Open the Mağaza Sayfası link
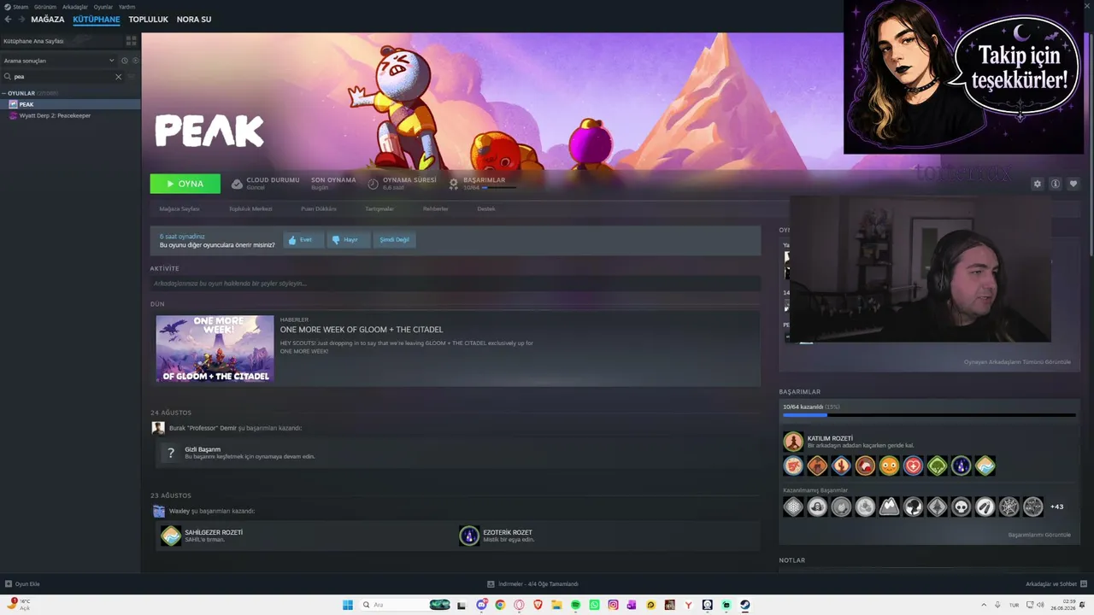 coord(179,208)
